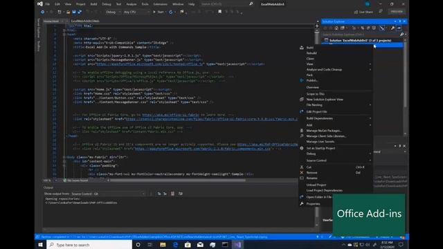Click Solution Explorer search magnifier icon
The width and height of the screenshot is (443, 249).
tap(401, 35)
